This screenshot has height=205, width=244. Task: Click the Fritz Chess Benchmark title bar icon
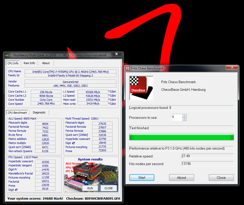point(128,68)
